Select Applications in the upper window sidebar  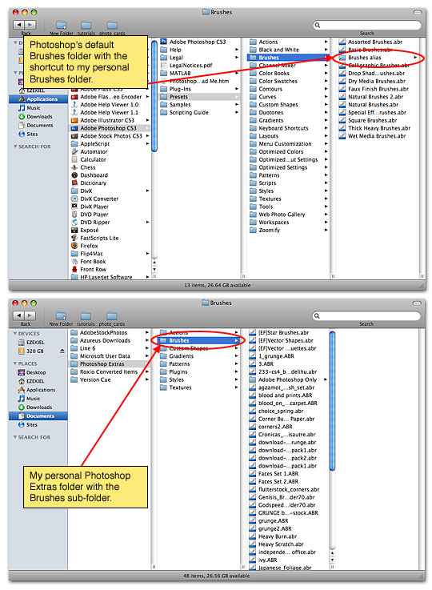point(38,99)
